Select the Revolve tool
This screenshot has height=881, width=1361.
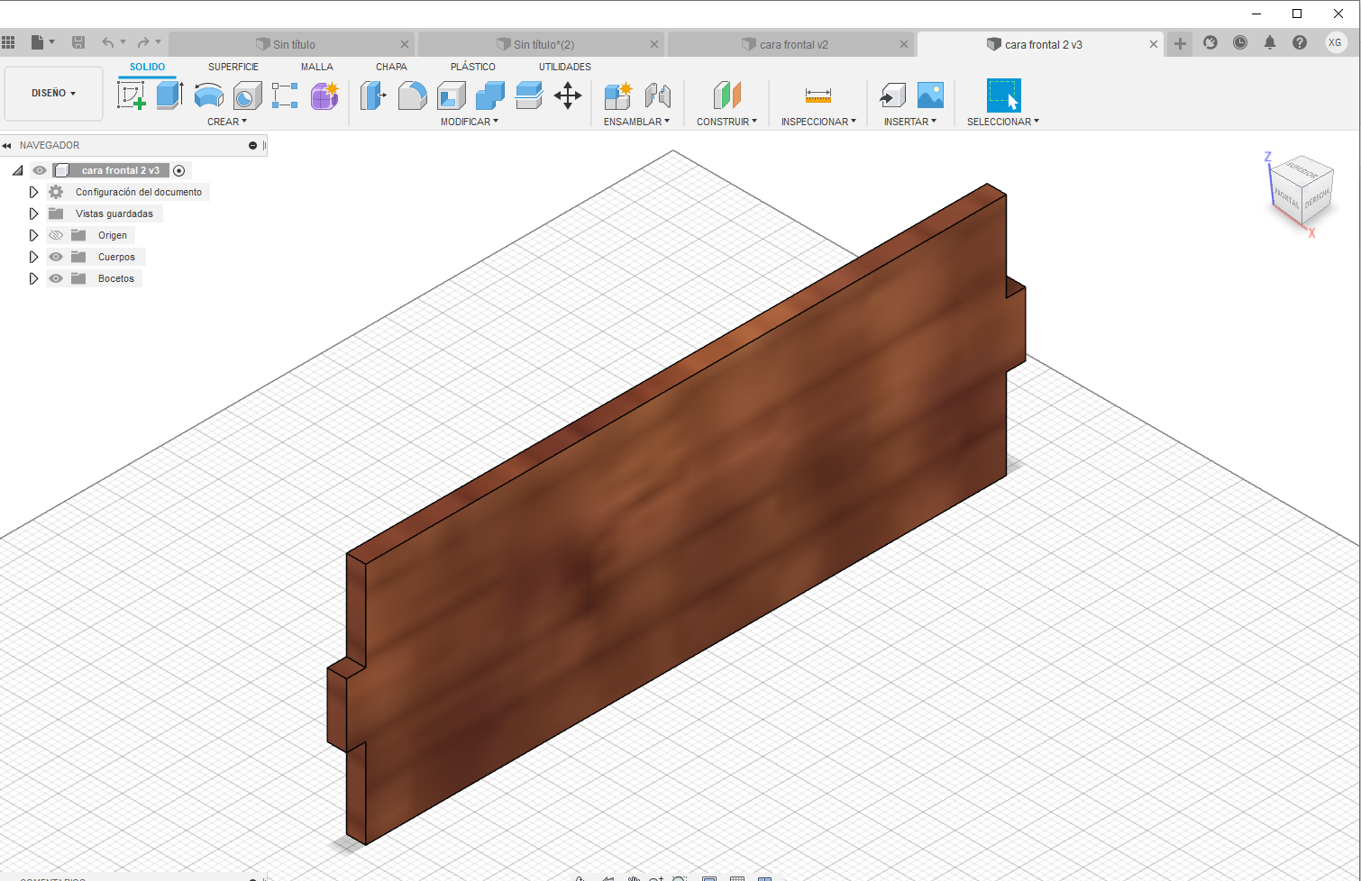click(x=209, y=95)
